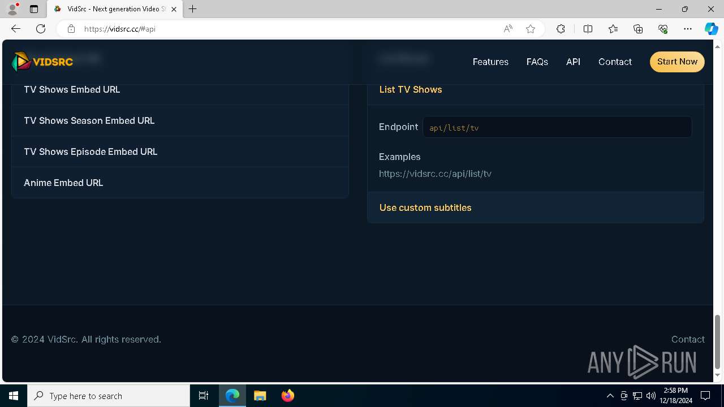Open network settings tray icon
The height and width of the screenshot is (407, 724).
pos(637,396)
